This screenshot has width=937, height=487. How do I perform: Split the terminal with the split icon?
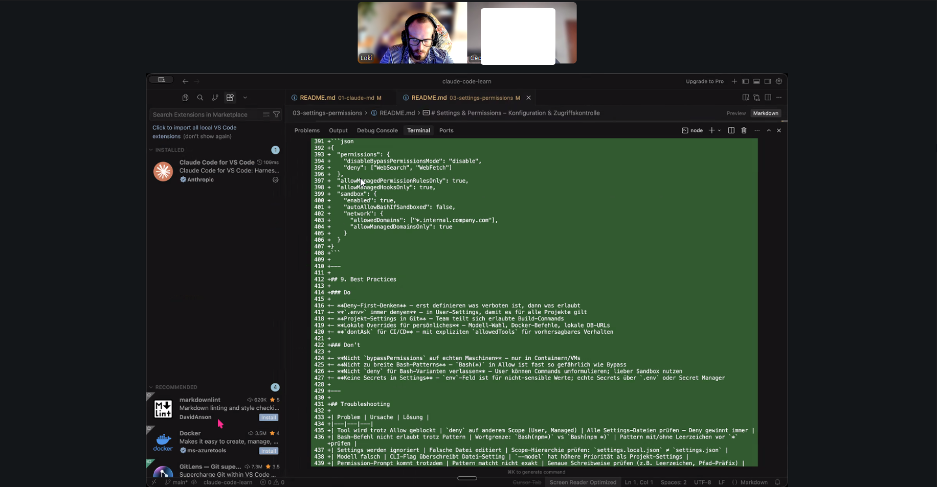tap(731, 130)
